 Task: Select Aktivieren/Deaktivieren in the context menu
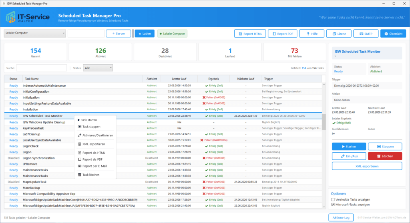95,135
